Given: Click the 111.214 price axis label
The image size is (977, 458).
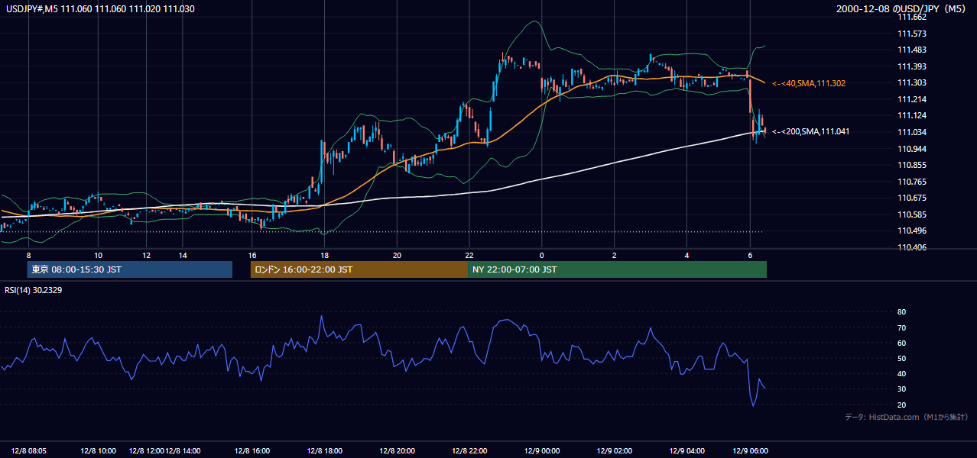Looking at the screenshot, I should point(912,99).
